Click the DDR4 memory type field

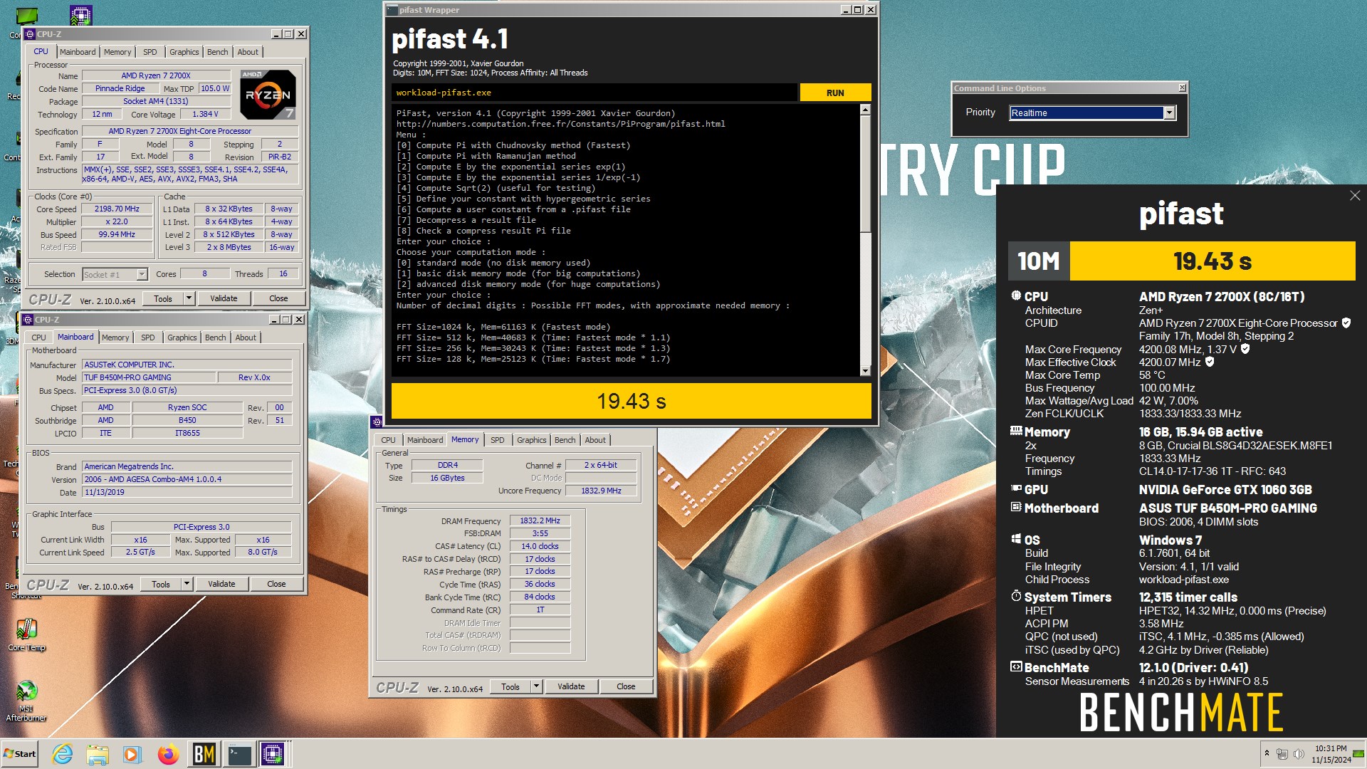point(447,465)
